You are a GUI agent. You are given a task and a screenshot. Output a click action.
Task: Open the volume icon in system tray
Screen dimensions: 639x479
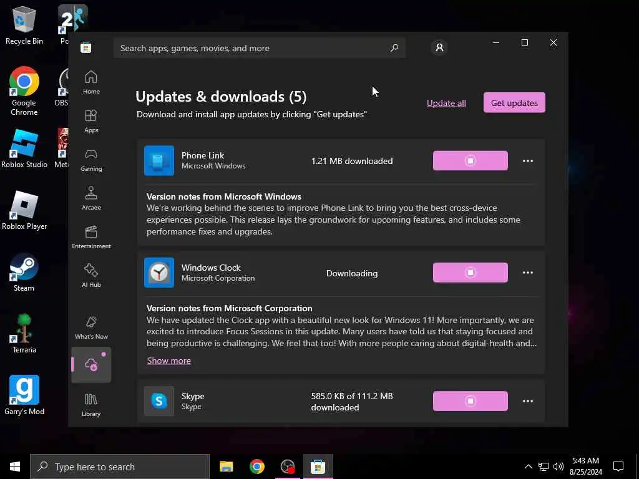pos(559,467)
